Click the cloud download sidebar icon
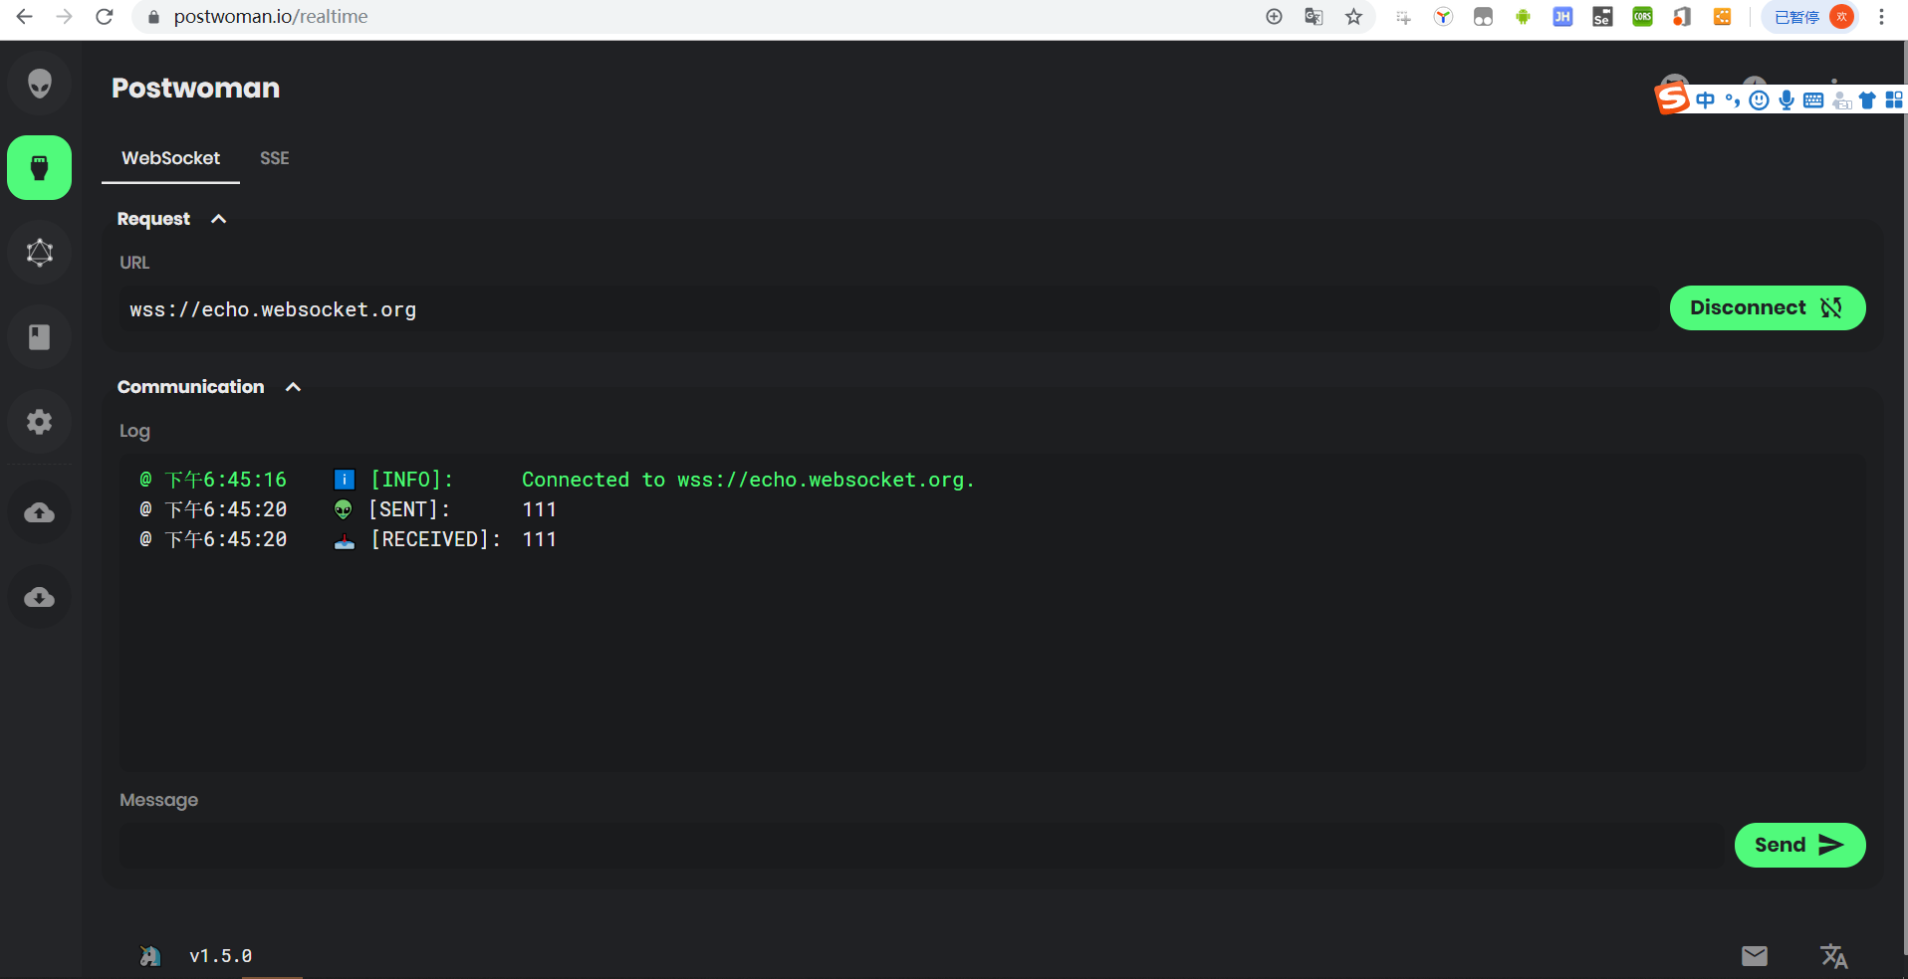 pos(40,598)
